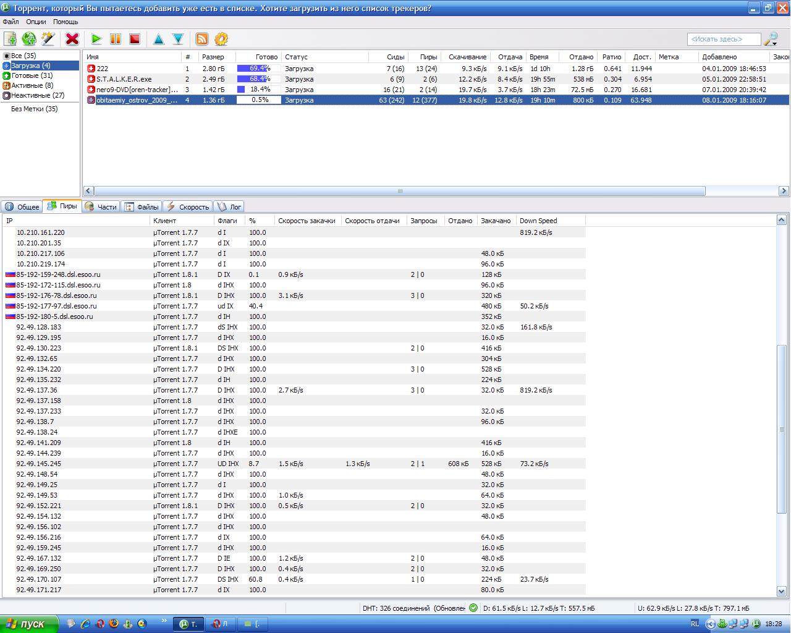Click peers list scroll down arrow
The width and height of the screenshot is (791, 633).
click(x=782, y=591)
